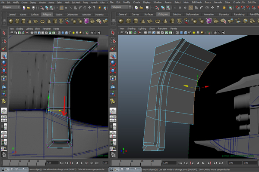Pick the Paint Selection tool in left toolbox
The height and width of the screenshot is (172, 259).
(4, 48)
